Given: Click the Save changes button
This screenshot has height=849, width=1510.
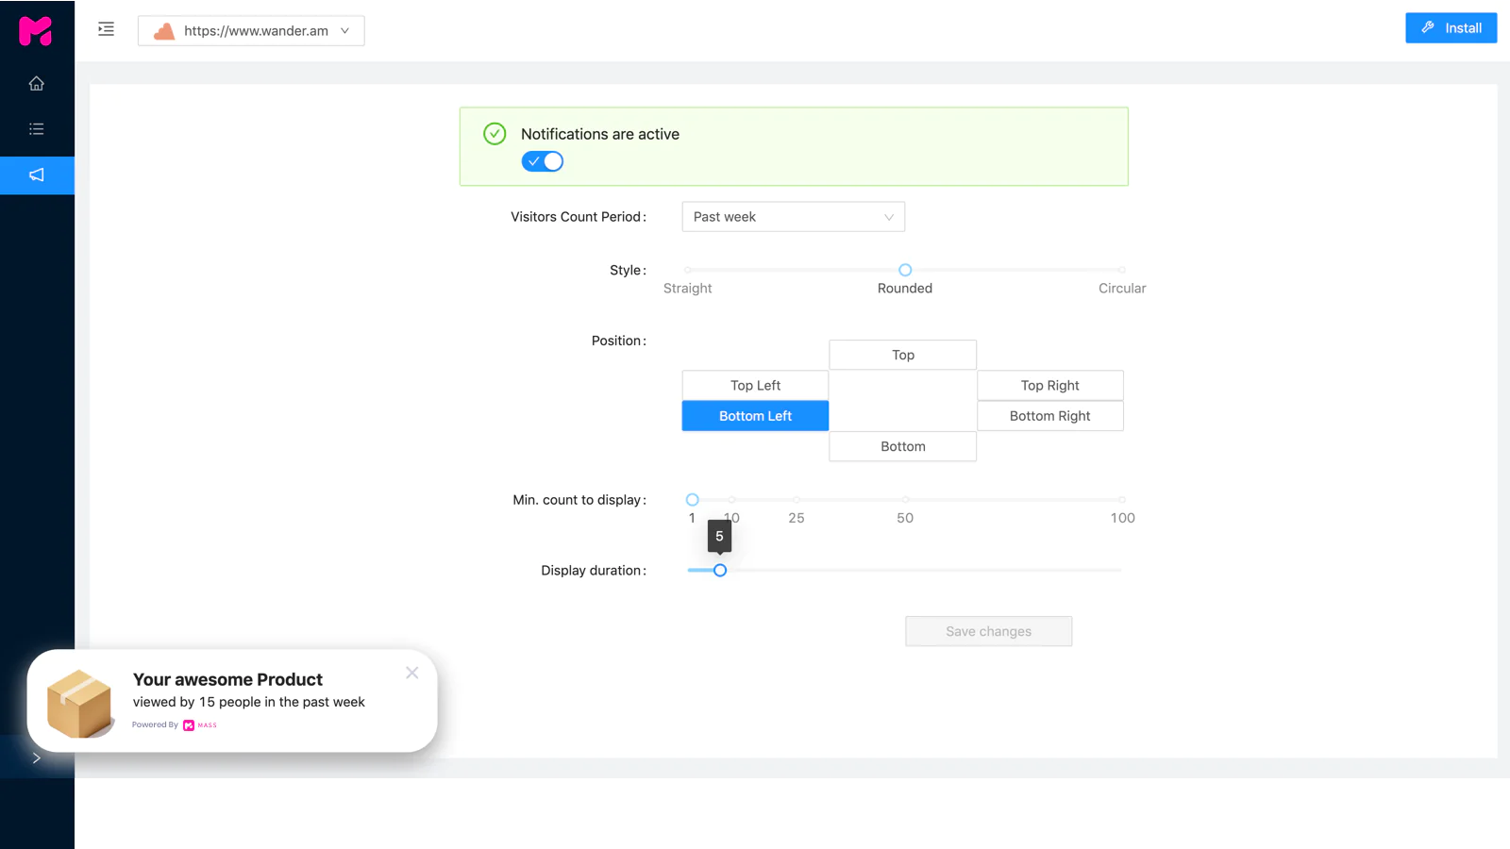Looking at the screenshot, I should click(x=988, y=632).
